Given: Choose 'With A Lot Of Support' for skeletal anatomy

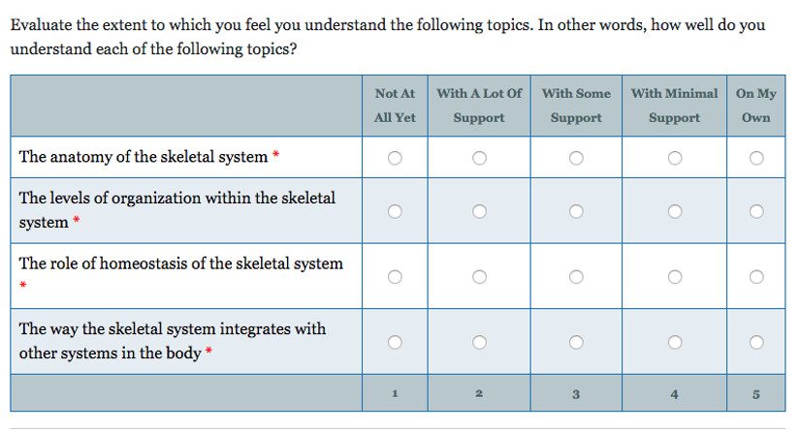Looking at the screenshot, I should click(x=479, y=158).
